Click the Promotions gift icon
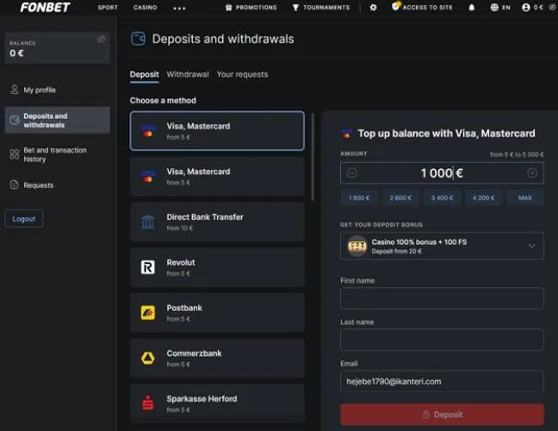Image resolution: width=558 pixels, height=431 pixels. tap(228, 8)
